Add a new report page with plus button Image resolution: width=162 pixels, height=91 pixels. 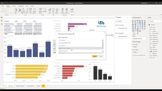click(43, 86)
